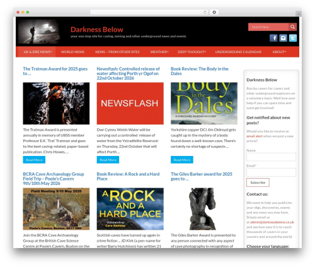Click the search magnifier button
This screenshot has width=315, height=267.
click(292, 27)
